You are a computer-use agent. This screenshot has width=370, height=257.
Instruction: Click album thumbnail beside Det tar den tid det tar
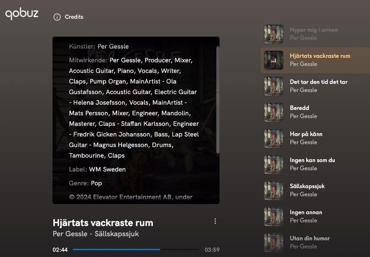click(274, 86)
